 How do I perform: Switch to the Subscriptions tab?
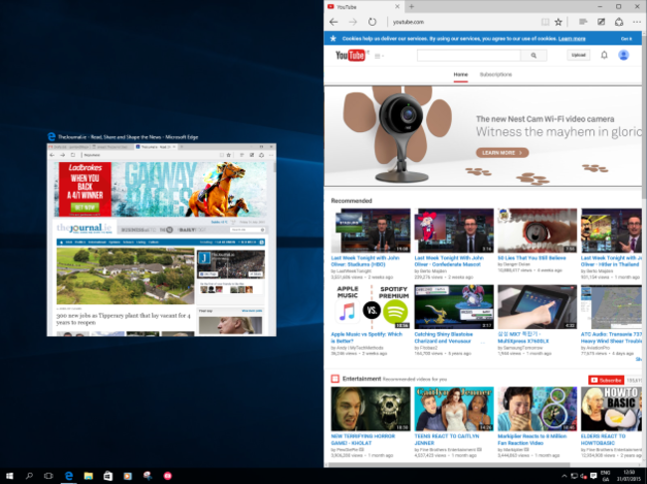(x=496, y=75)
